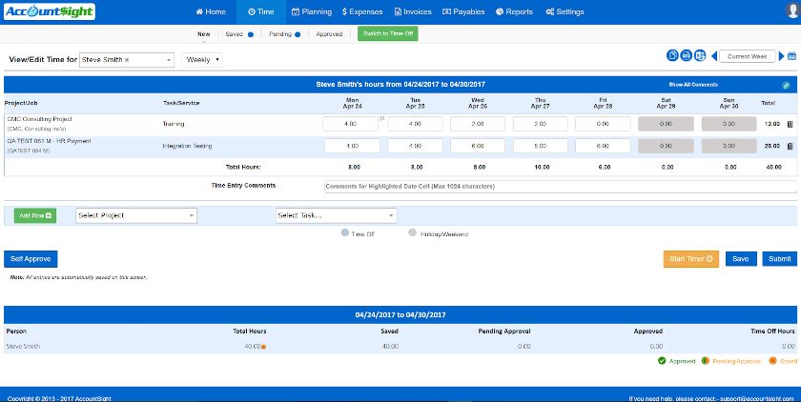Click the Switch to Time Off button
The width and height of the screenshot is (801, 402).
pyautogui.click(x=388, y=33)
